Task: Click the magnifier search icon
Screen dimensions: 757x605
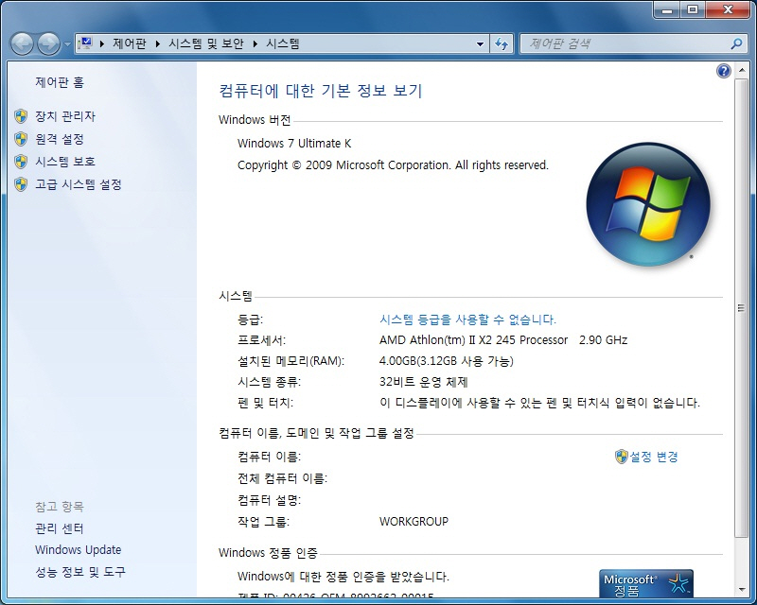Action: pos(737,43)
